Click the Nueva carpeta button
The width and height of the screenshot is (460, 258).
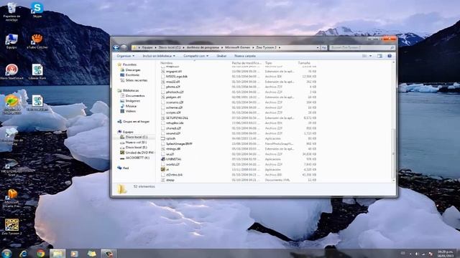[245, 56]
